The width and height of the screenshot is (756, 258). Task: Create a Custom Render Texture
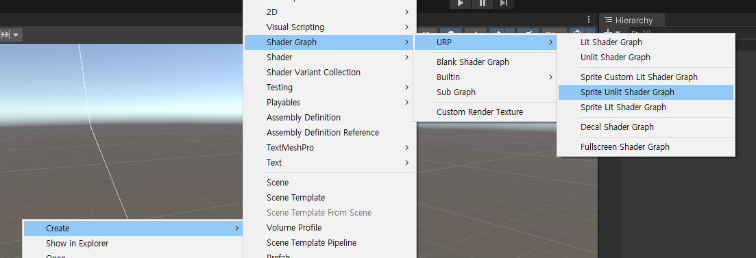pyautogui.click(x=485, y=112)
